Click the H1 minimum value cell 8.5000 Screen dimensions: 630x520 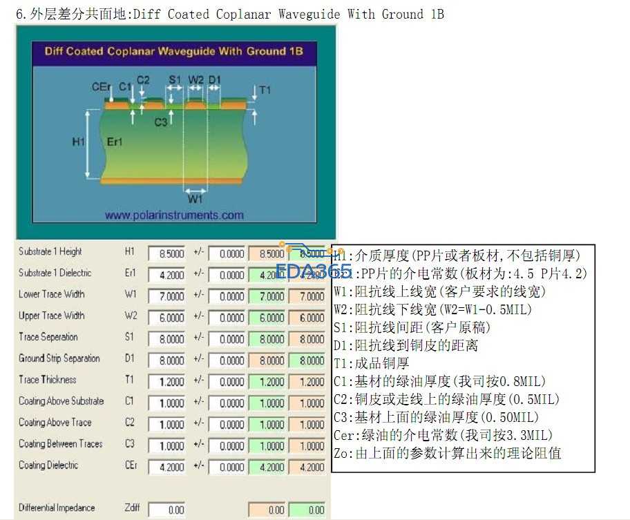point(267,253)
